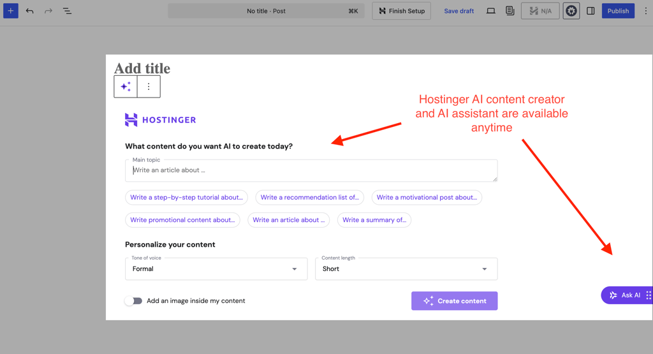
Task: Redo the last undone action
Action: pos(48,11)
